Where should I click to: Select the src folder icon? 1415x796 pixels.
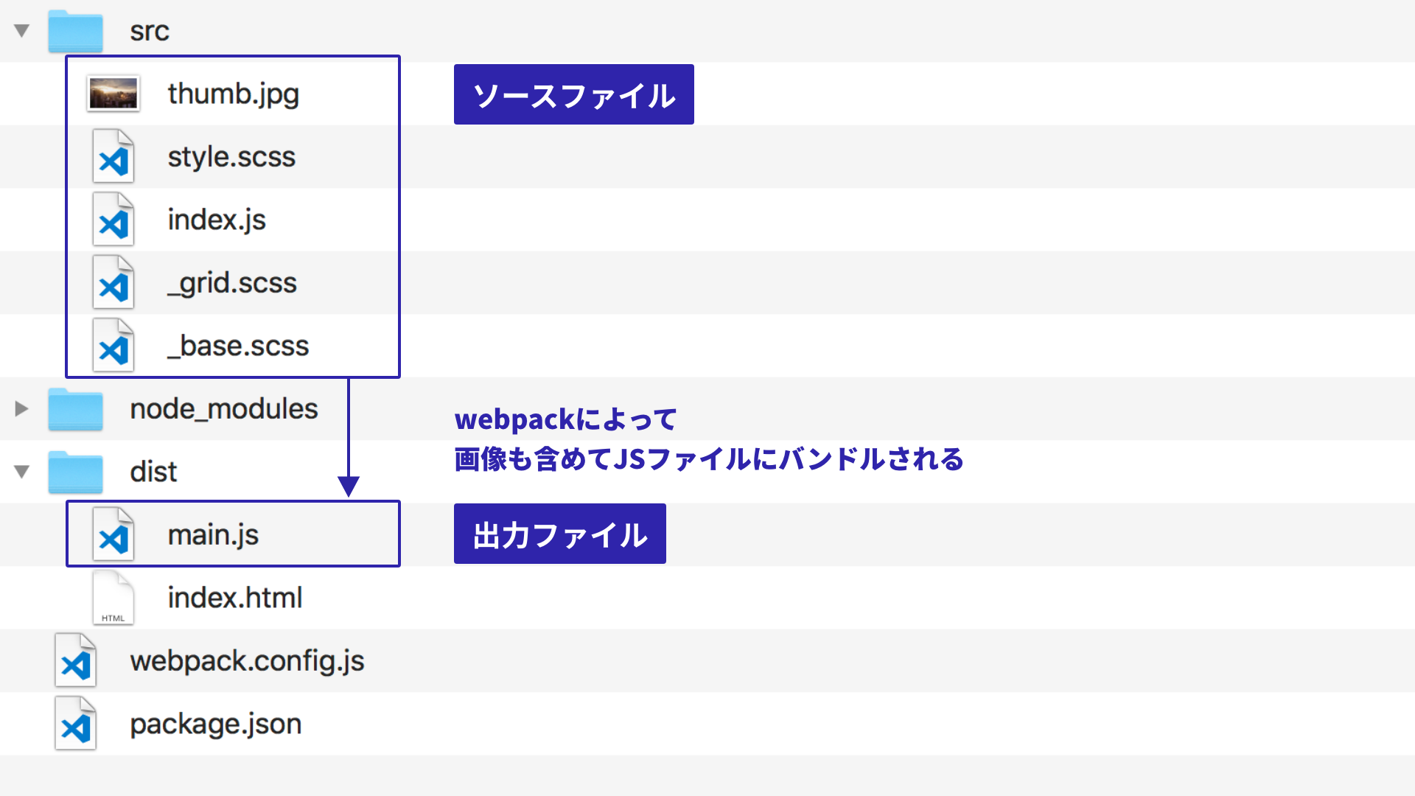coord(75,31)
